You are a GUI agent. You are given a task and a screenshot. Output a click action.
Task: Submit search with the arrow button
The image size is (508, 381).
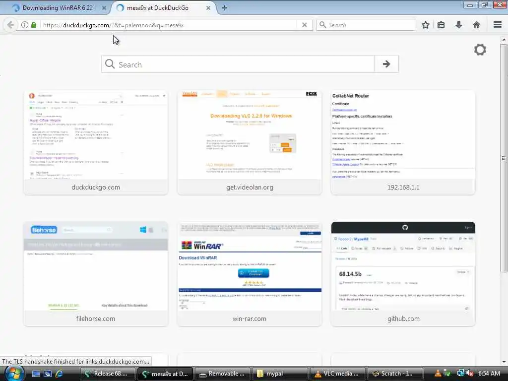pos(386,64)
